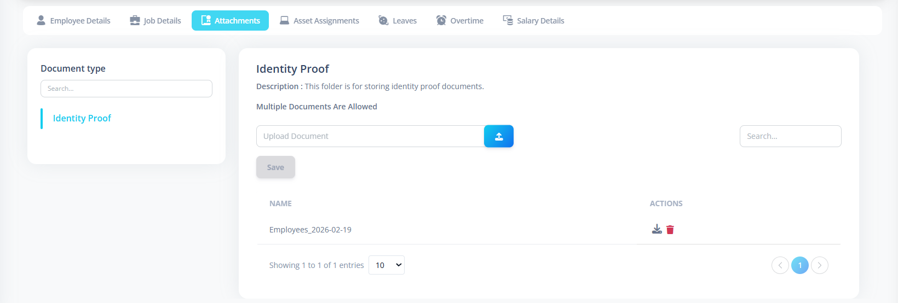This screenshot has height=303, width=898.
Task: Go to the next page arrow
Action: pyautogui.click(x=820, y=265)
